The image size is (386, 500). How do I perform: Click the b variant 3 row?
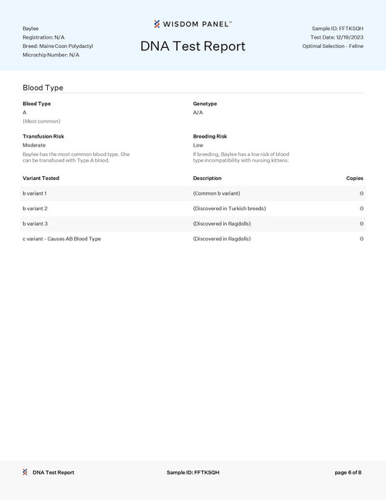click(x=193, y=223)
